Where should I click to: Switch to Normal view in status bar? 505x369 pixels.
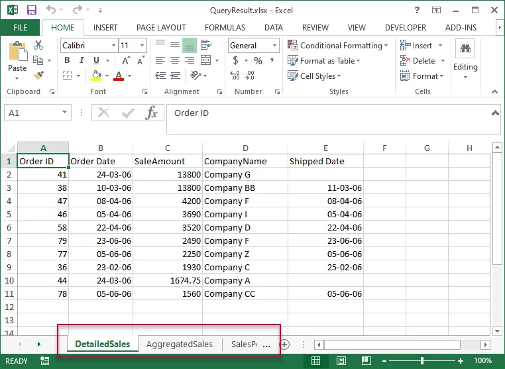point(315,361)
